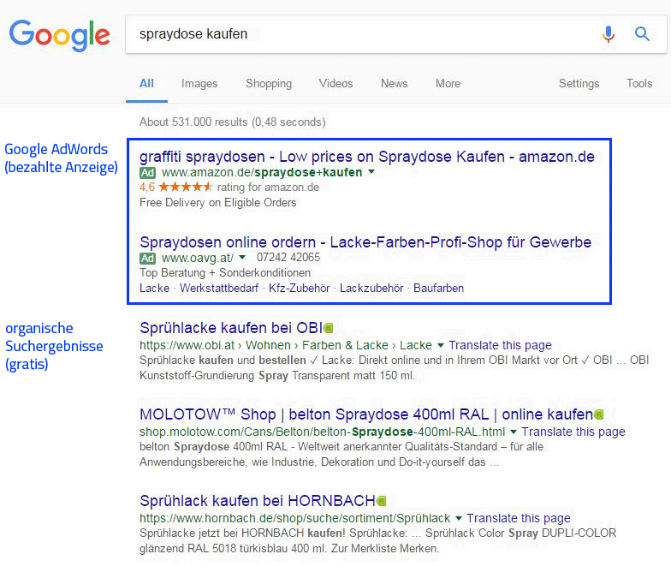Click the Lackzubehör sitelink
671x566 pixels.
(371, 288)
